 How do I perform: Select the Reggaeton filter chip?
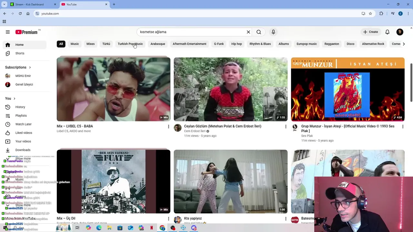pos(332,44)
